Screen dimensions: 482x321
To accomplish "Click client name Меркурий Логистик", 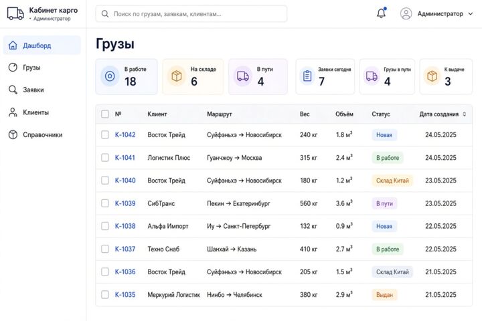I will pyautogui.click(x=173, y=294).
